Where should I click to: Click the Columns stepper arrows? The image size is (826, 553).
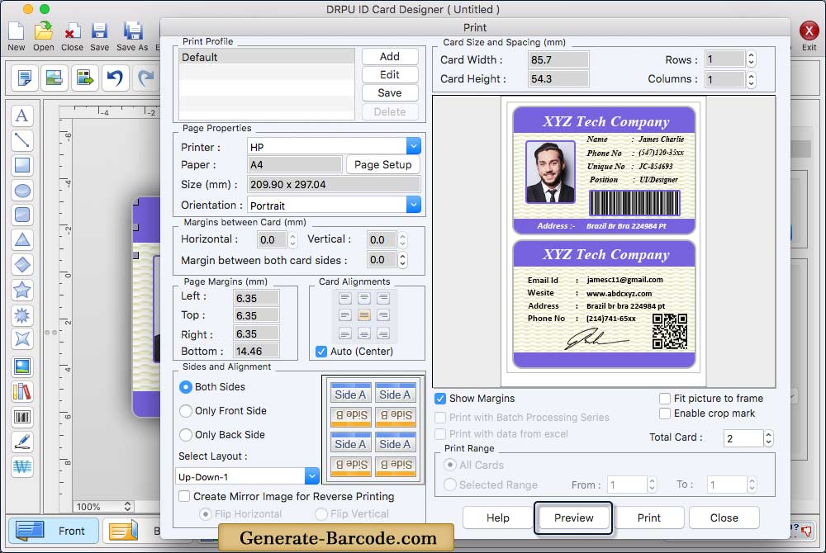pos(751,79)
